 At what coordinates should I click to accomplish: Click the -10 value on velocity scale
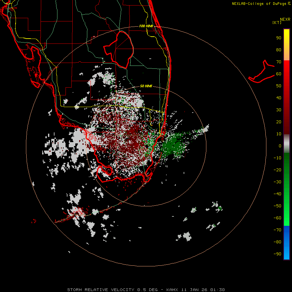[277, 158]
